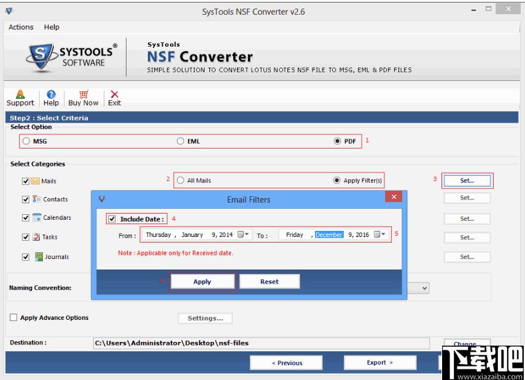Apply the email date filter
This screenshot has width=525, height=380.
point(202,282)
